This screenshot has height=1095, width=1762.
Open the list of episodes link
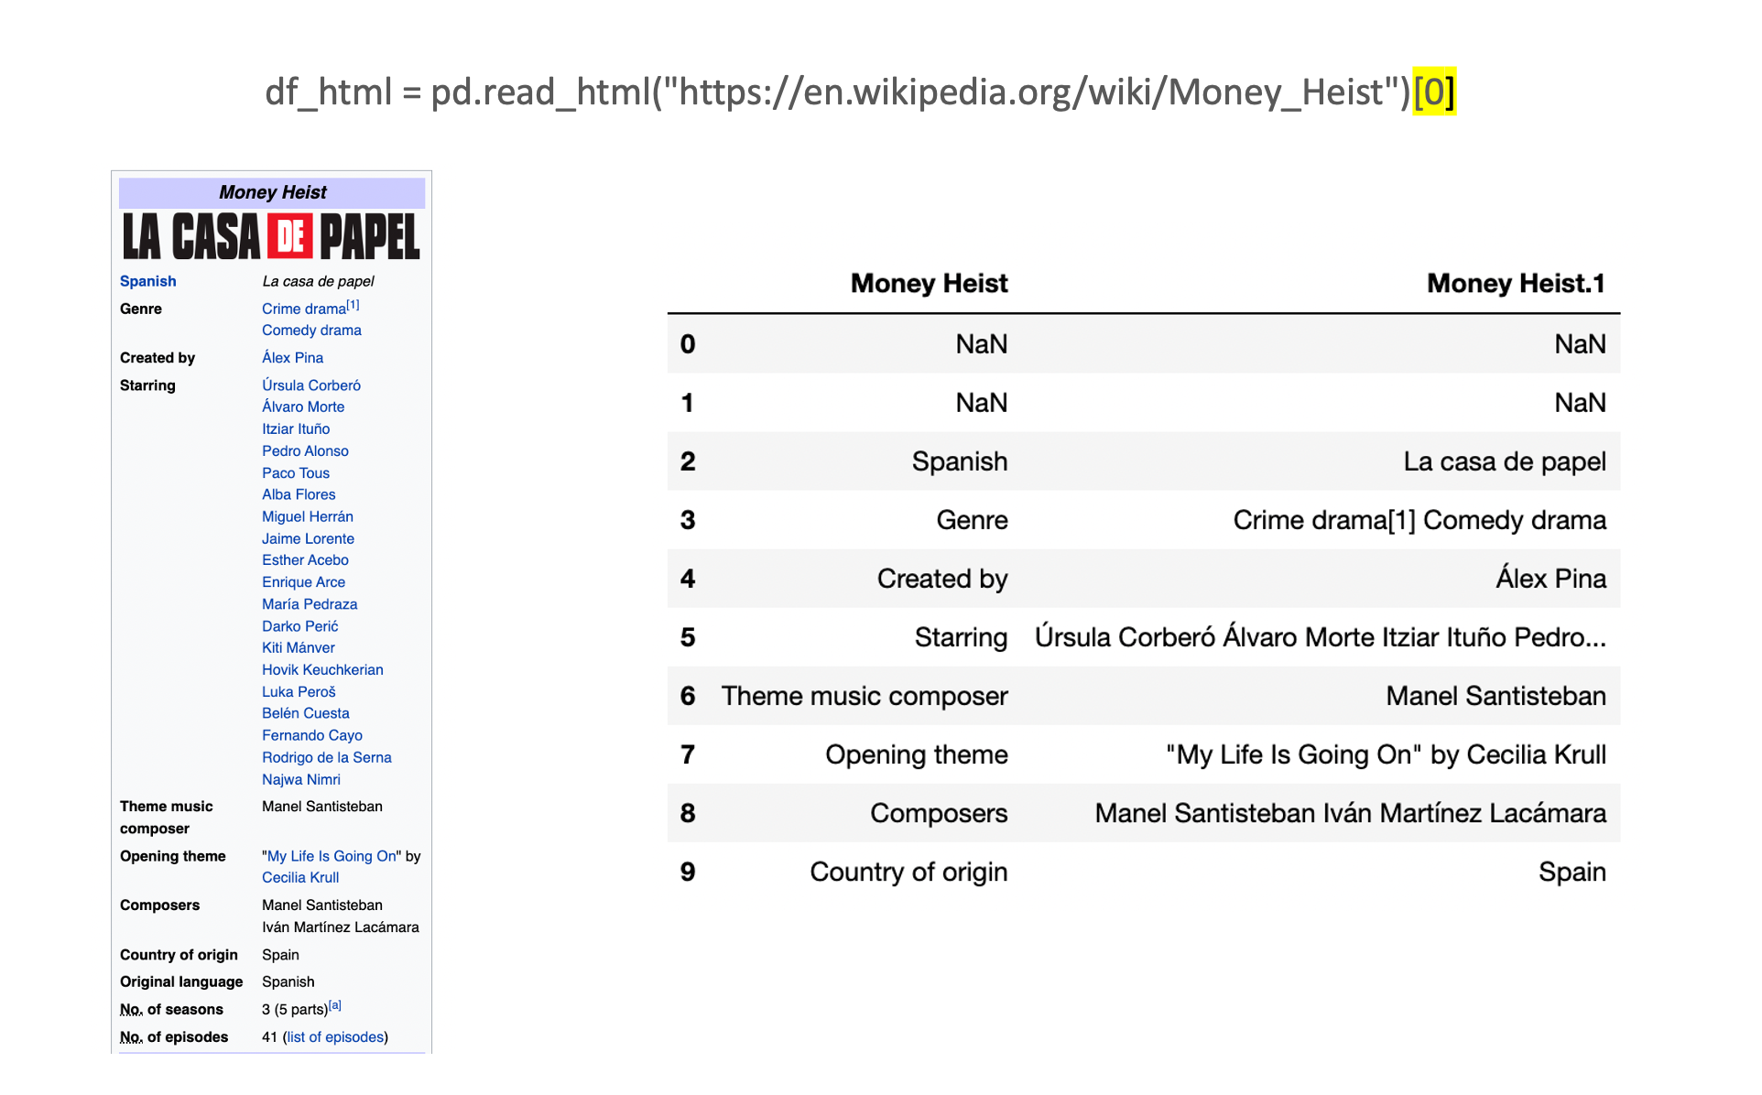(335, 1036)
